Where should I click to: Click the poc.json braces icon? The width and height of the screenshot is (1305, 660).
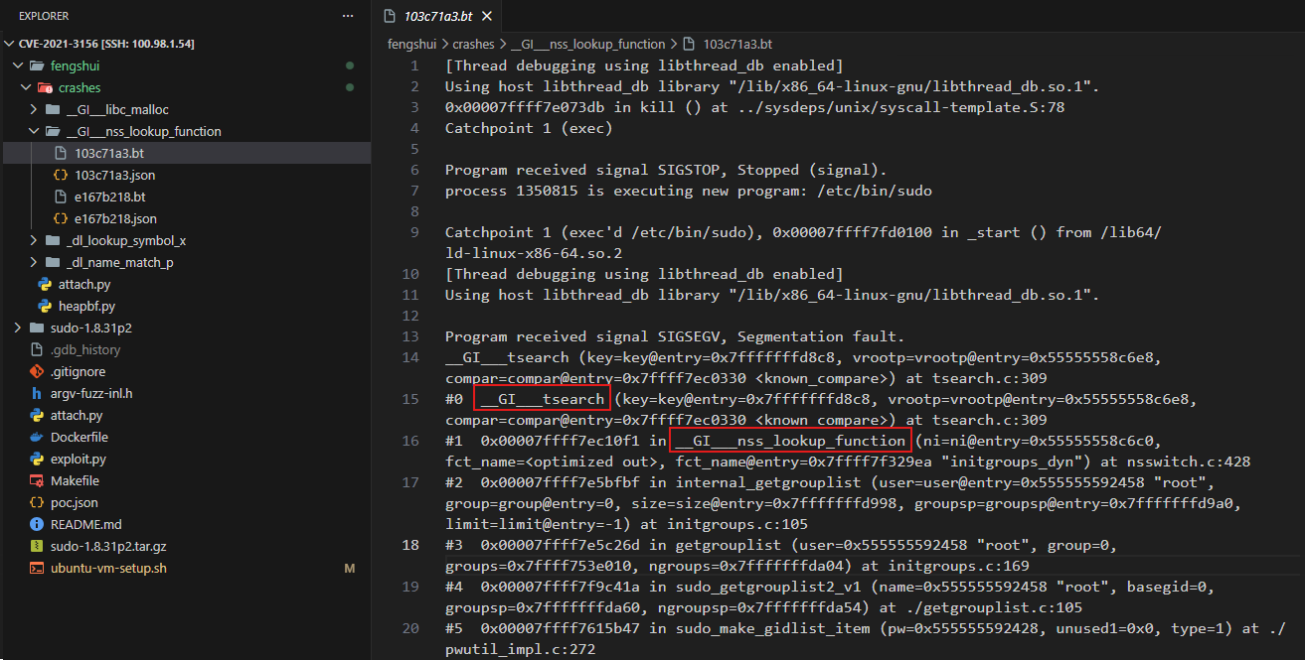coord(37,502)
